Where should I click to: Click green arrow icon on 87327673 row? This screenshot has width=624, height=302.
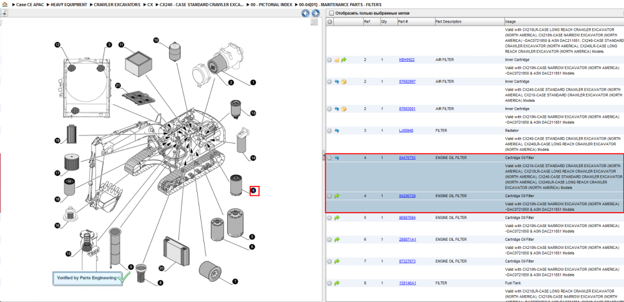point(337,261)
